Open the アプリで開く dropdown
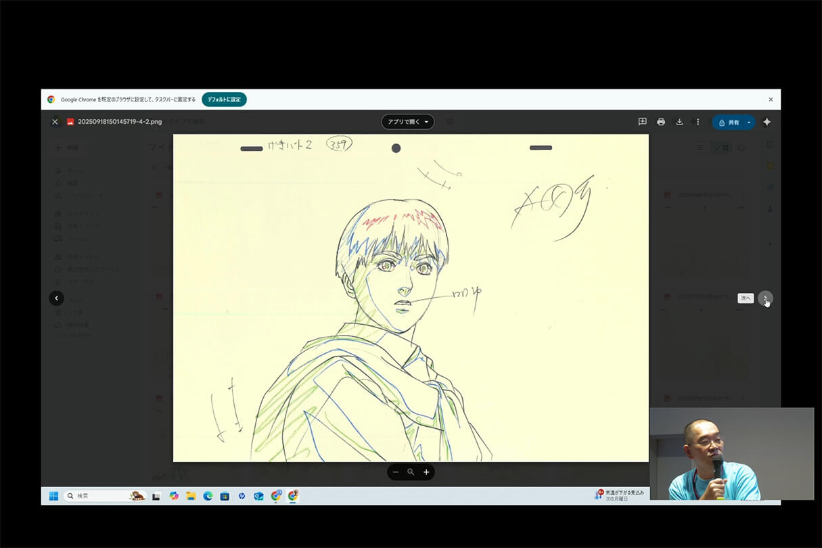Screen dimensions: 822x548 coord(407,122)
